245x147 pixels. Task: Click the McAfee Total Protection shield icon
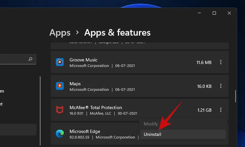click(60, 110)
